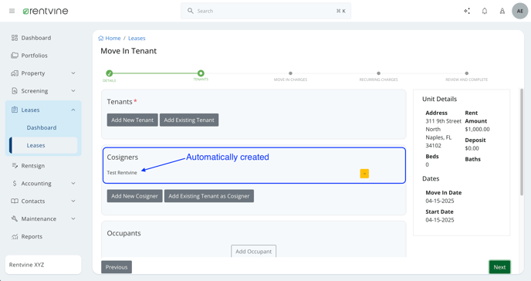The image size is (531, 281).
Task: Click the sparkle assistant icon in header
Action: coord(467,11)
